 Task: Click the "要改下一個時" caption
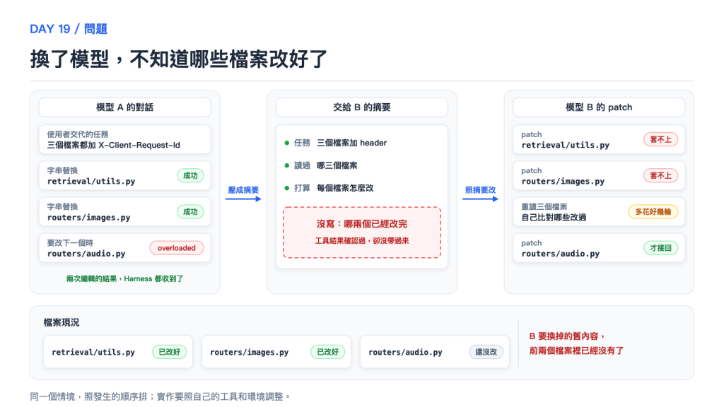click(x=70, y=243)
